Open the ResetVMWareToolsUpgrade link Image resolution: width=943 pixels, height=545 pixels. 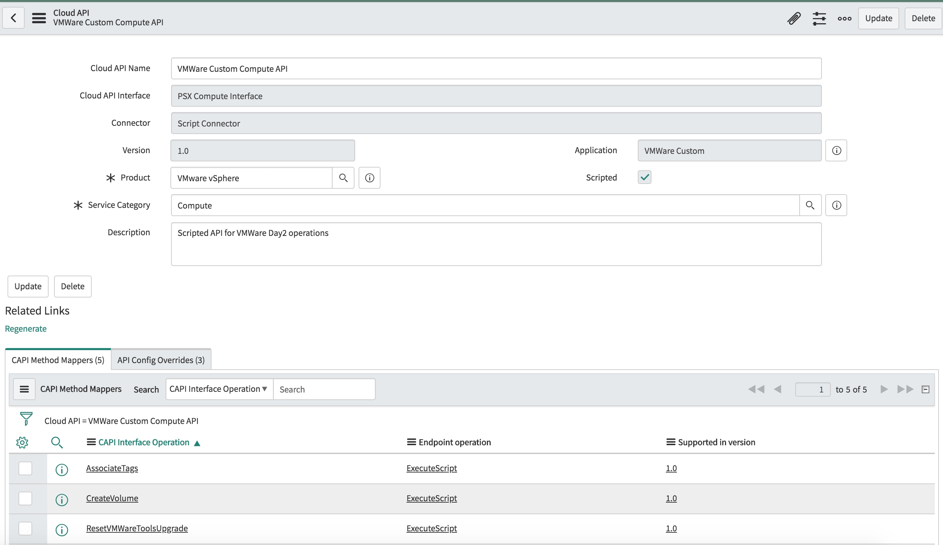click(x=137, y=528)
